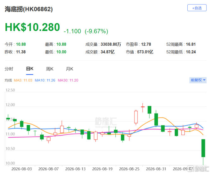This screenshot has height=174, width=211.
Task: Click 成交量 value 33038.80万
Action: pyautogui.click(x=111, y=44)
